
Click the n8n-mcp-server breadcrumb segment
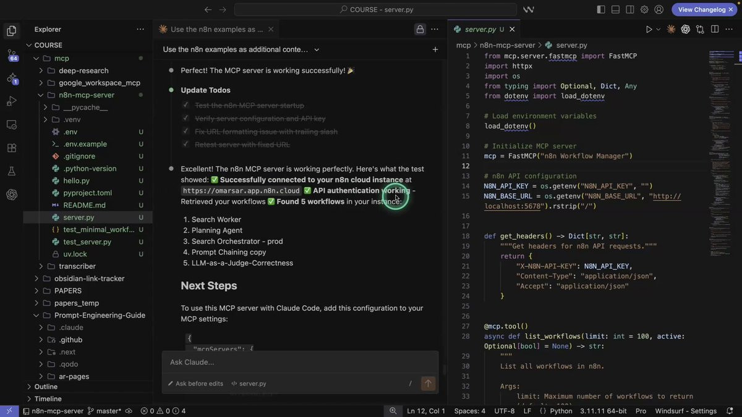point(507,45)
